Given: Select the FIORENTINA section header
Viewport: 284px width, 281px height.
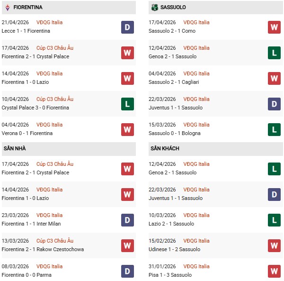Looking at the screenshot, I should click(x=27, y=8).
